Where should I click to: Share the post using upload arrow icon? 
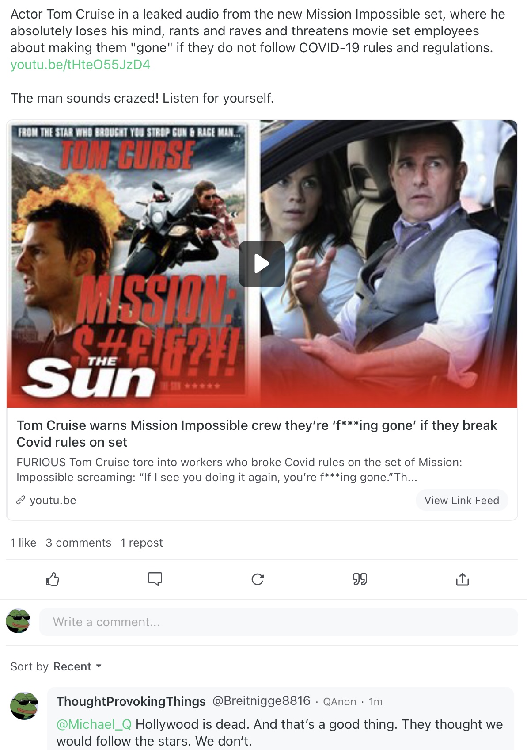463,579
